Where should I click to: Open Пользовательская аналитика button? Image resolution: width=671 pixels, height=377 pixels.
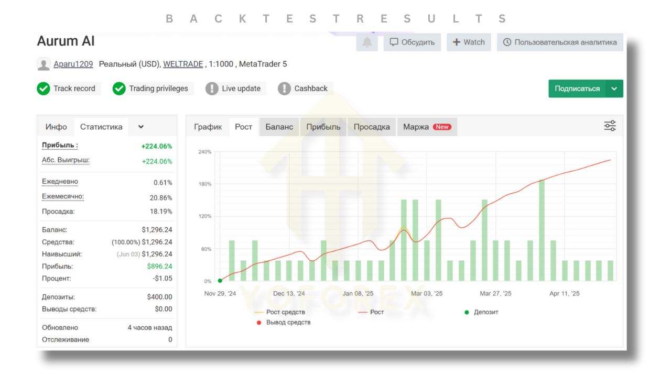tap(560, 42)
